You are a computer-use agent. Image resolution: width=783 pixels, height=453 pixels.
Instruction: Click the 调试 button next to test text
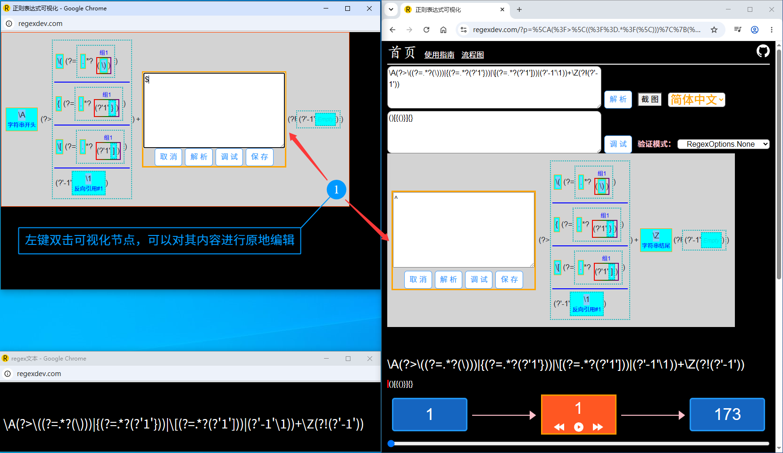pyautogui.click(x=618, y=144)
